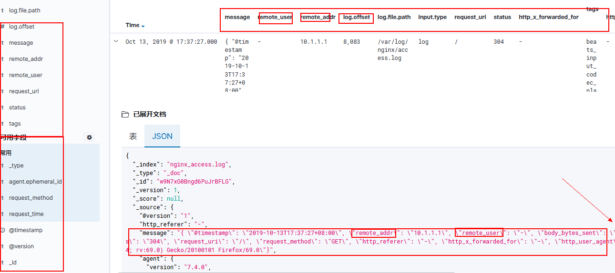Select agent.ephemeral_id field in sidebar
Screen dimensions: 615x273
click(35, 182)
